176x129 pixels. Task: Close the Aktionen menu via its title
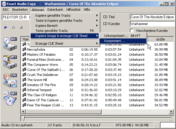pos(38,10)
